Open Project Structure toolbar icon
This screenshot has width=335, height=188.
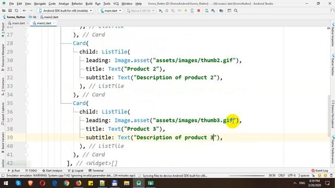coord(221,10)
